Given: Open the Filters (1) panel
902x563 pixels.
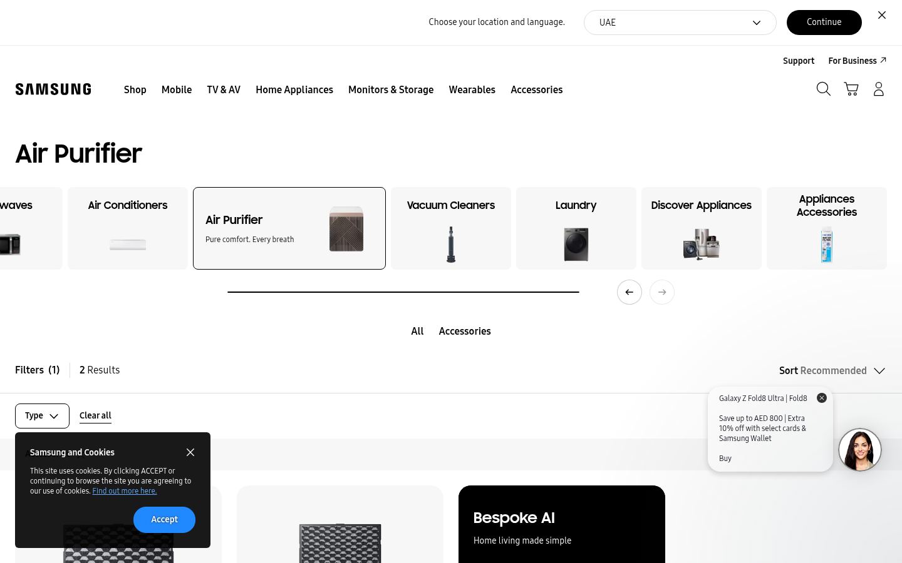Looking at the screenshot, I should (38, 370).
